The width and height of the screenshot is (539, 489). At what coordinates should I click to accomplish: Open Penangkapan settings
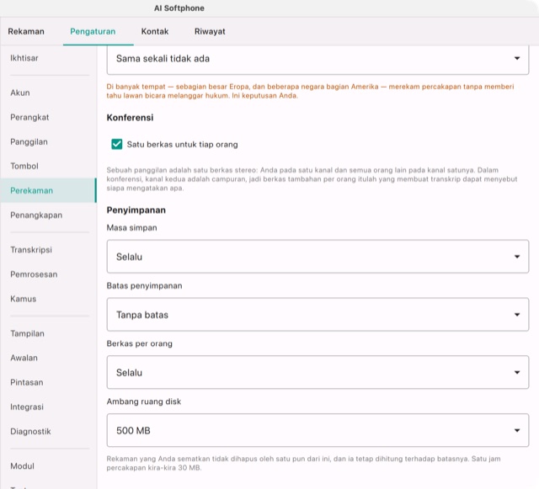point(49,215)
